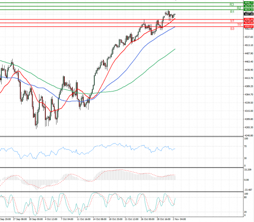Click the 7 Oct 04:00 time label
Viewport: 254px width, 222px height.
[x=67, y=219]
